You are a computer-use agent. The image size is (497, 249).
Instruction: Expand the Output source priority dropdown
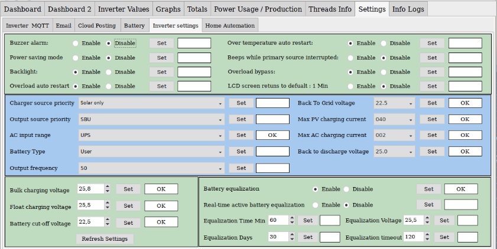tap(151, 119)
